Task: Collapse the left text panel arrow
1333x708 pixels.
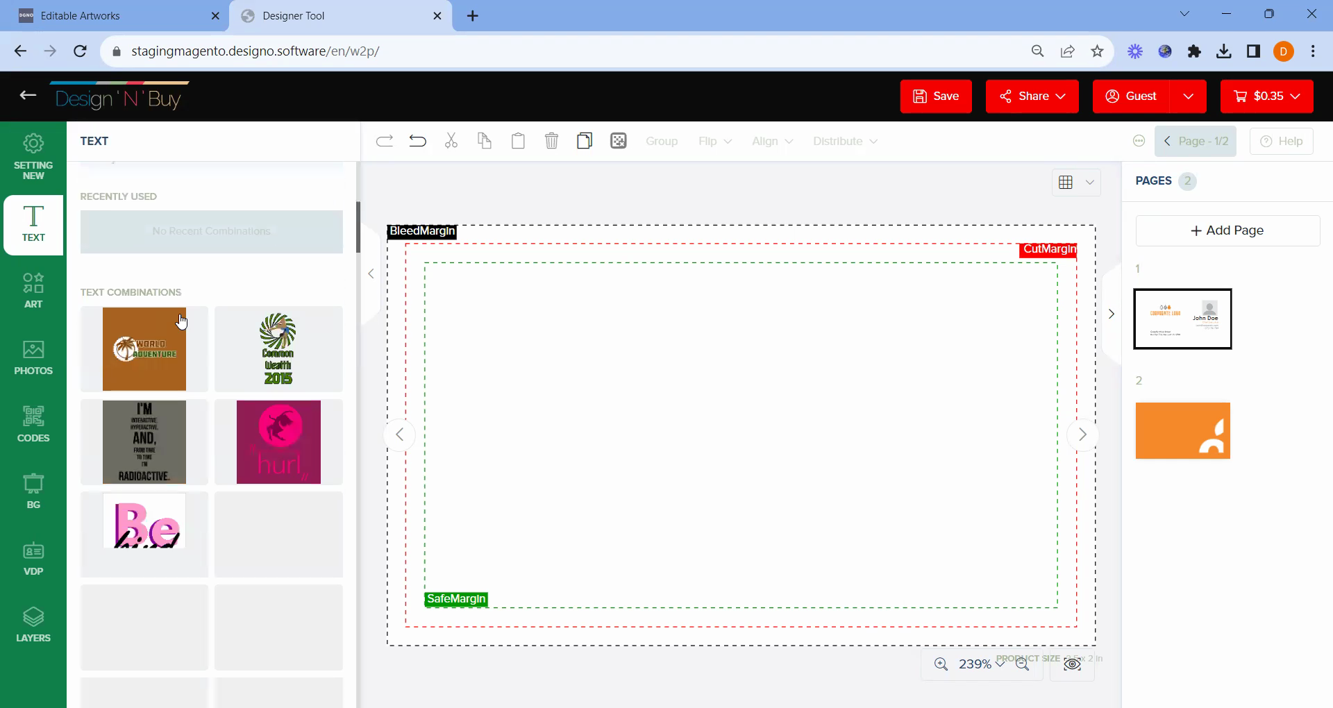Action: pos(371,274)
